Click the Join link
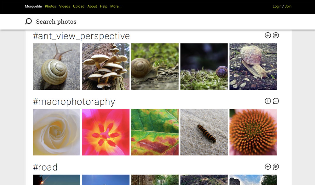The width and height of the screenshot is (315, 185). 288,6
